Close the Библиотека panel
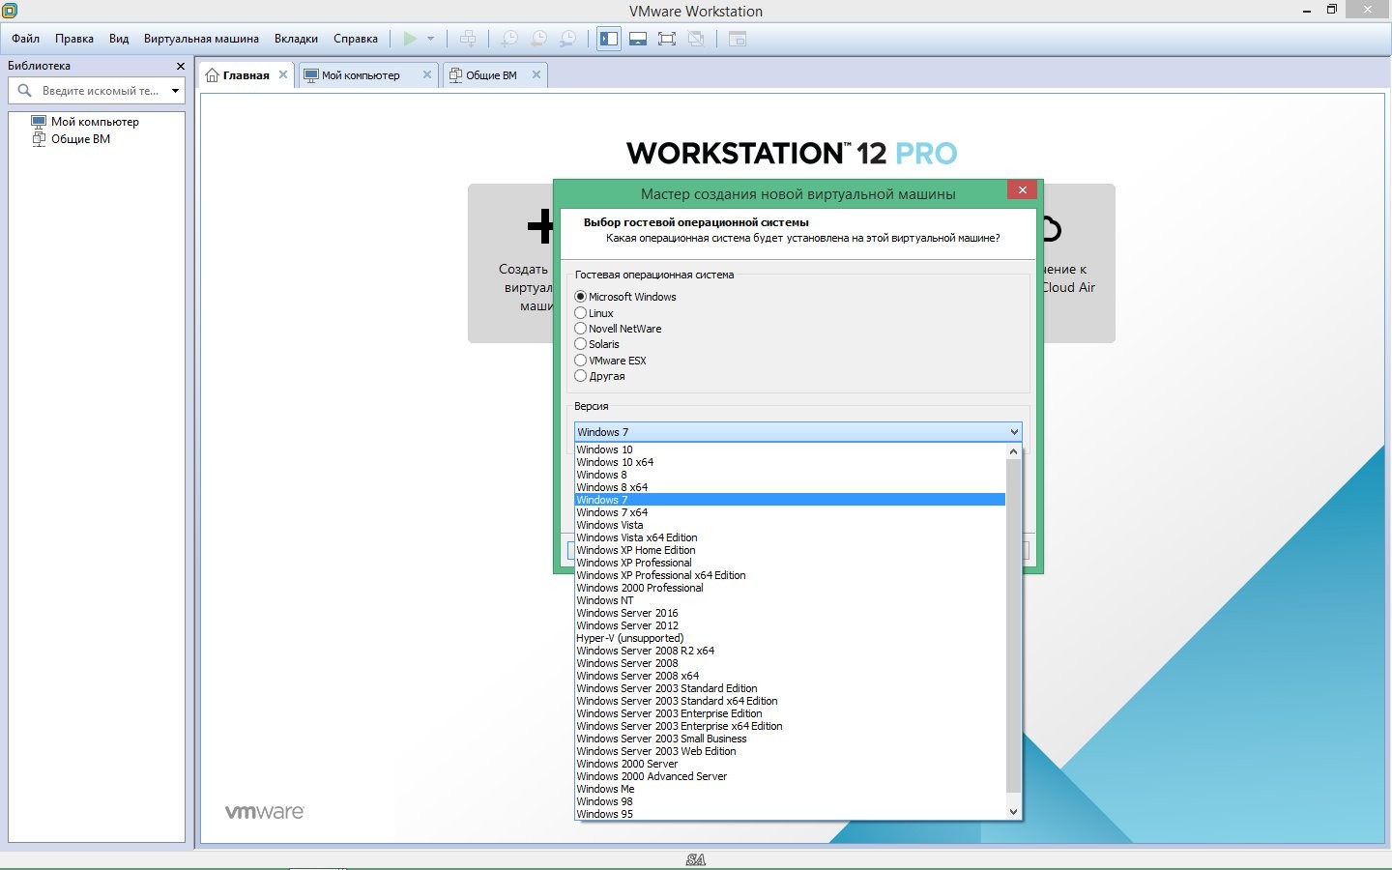 coord(180,66)
